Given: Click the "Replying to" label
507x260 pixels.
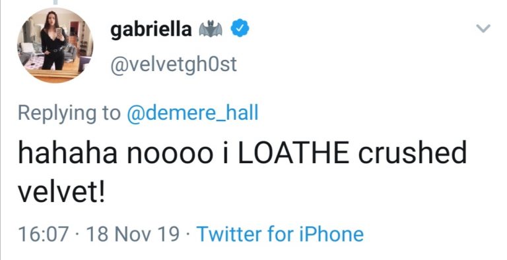Looking at the screenshot, I should (x=69, y=114).
